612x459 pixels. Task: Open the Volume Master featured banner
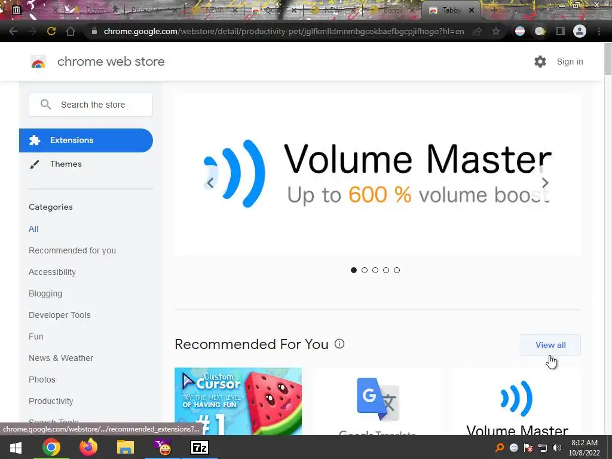click(378, 175)
